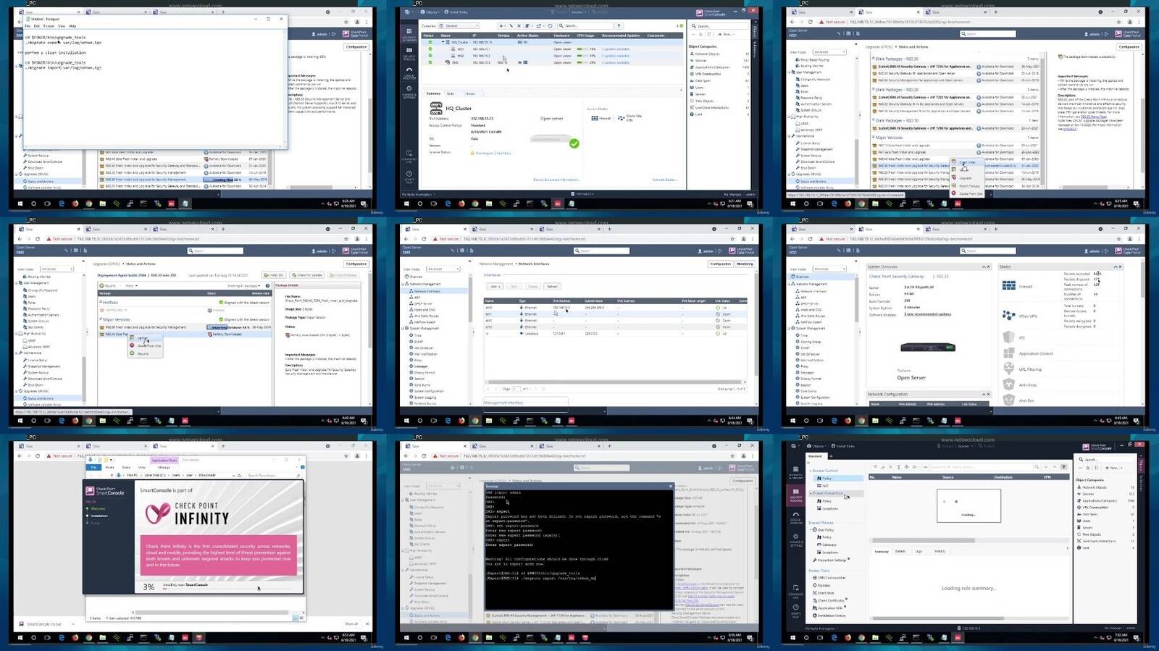Switch to the Monitoring tab on Network Interfaces page
This screenshot has height=651, width=1159.
pyautogui.click(x=745, y=264)
